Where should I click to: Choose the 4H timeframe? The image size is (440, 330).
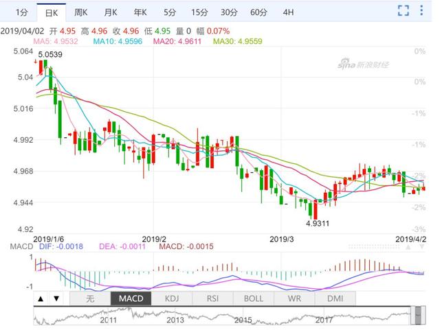click(x=288, y=12)
